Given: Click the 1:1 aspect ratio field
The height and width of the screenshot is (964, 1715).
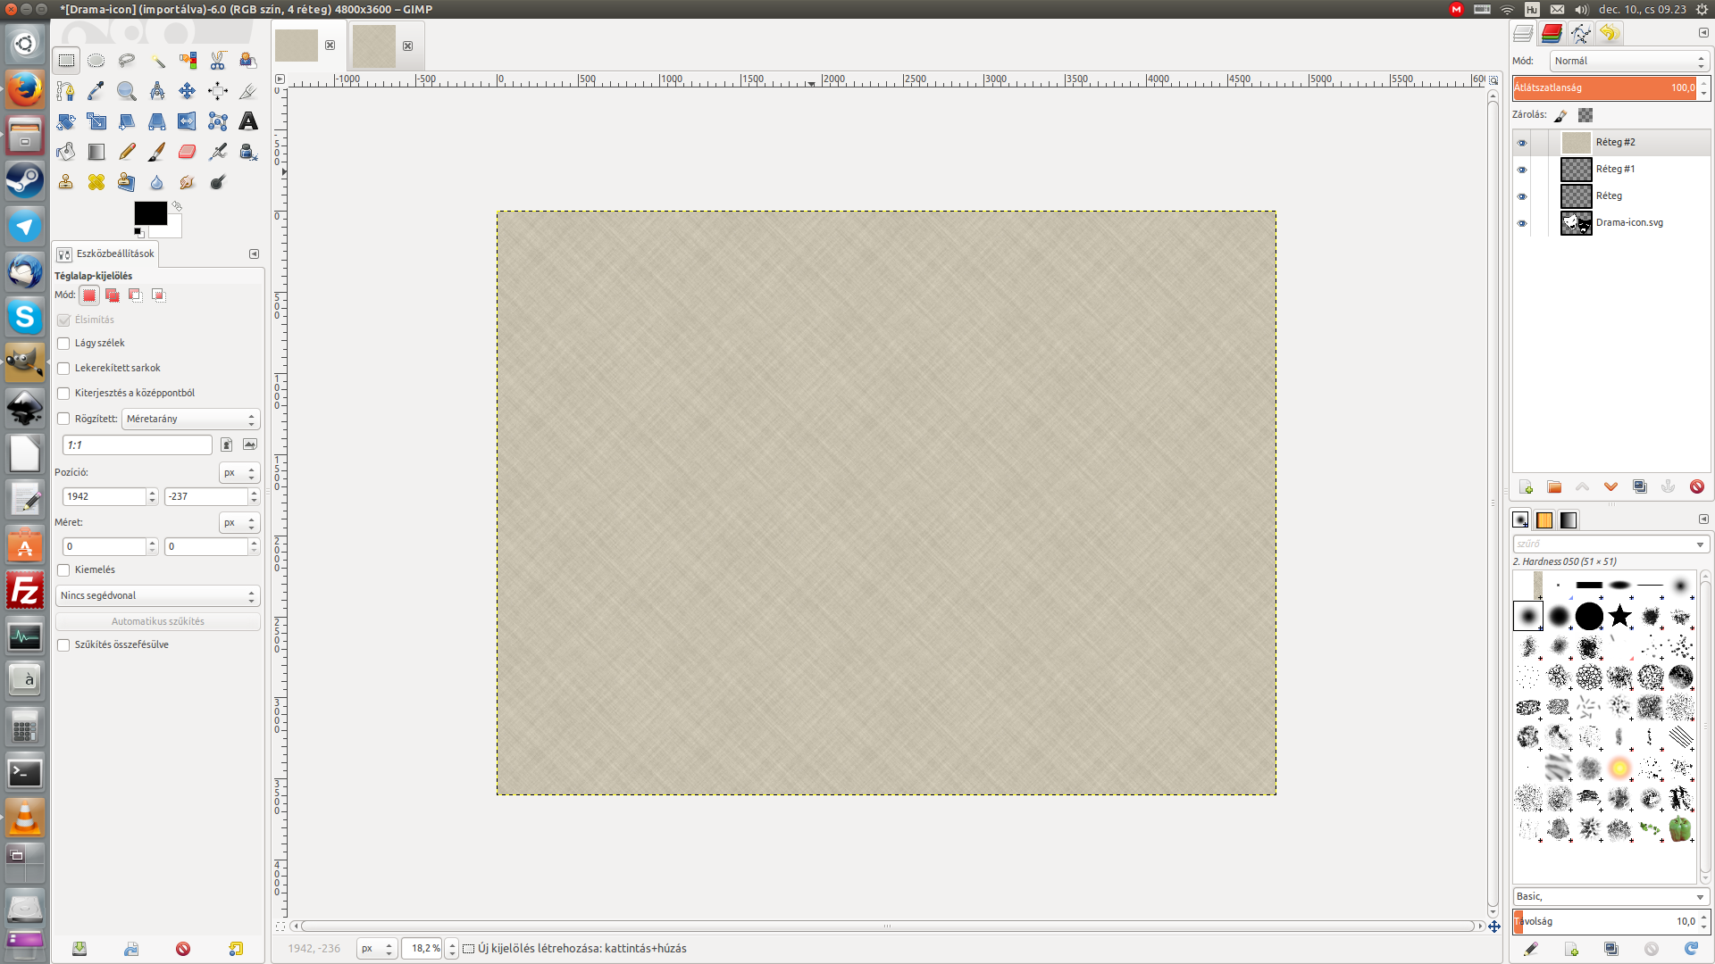Looking at the screenshot, I should [138, 445].
